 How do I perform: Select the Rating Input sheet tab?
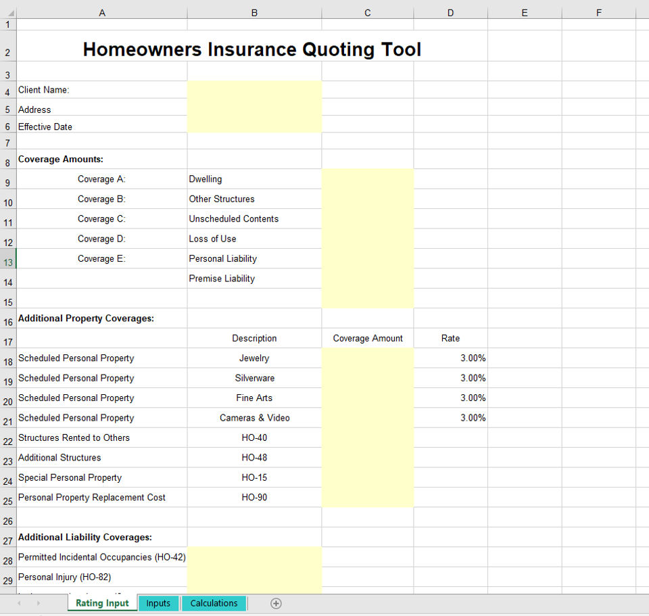tap(102, 603)
